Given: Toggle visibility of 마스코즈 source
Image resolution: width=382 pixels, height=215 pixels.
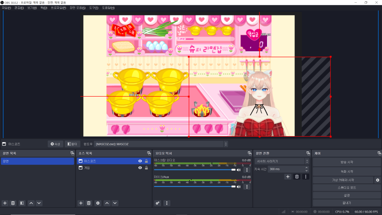Looking at the screenshot, I should pos(140,161).
